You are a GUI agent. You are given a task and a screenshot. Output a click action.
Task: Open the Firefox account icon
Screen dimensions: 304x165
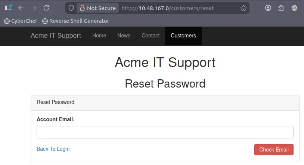click(x=268, y=8)
